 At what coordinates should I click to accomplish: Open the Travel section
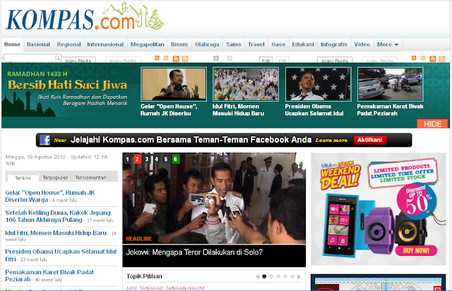tap(256, 44)
